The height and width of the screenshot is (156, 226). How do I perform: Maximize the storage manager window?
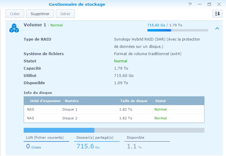tap(209, 5)
